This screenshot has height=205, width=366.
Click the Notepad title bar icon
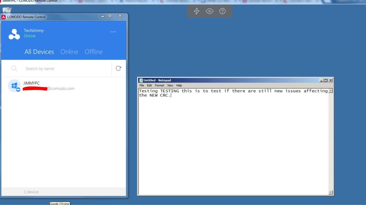pyautogui.click(x=141, y=80)
